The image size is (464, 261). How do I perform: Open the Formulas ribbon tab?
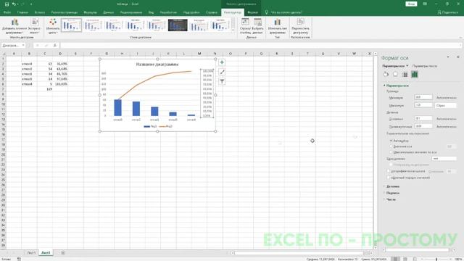[90, 12]
